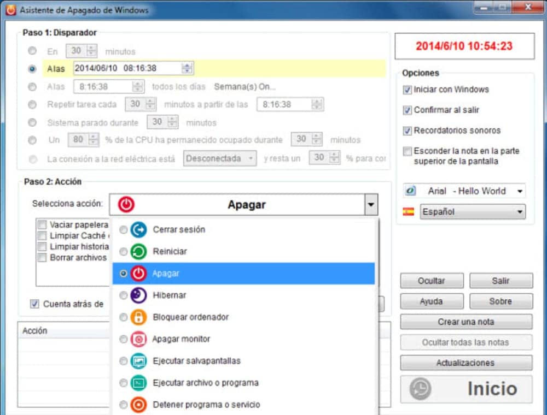Select the 'En 30 minutos' trigger radio
547x415 pixels.
(32, 51)
